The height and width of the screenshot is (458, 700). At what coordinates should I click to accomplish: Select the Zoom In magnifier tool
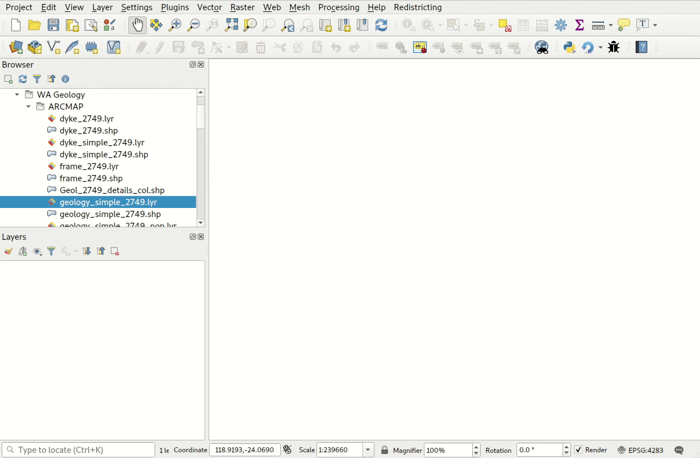pos(175,25)
